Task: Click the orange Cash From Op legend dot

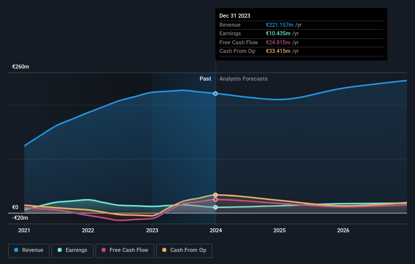Action: click(164, 250)
